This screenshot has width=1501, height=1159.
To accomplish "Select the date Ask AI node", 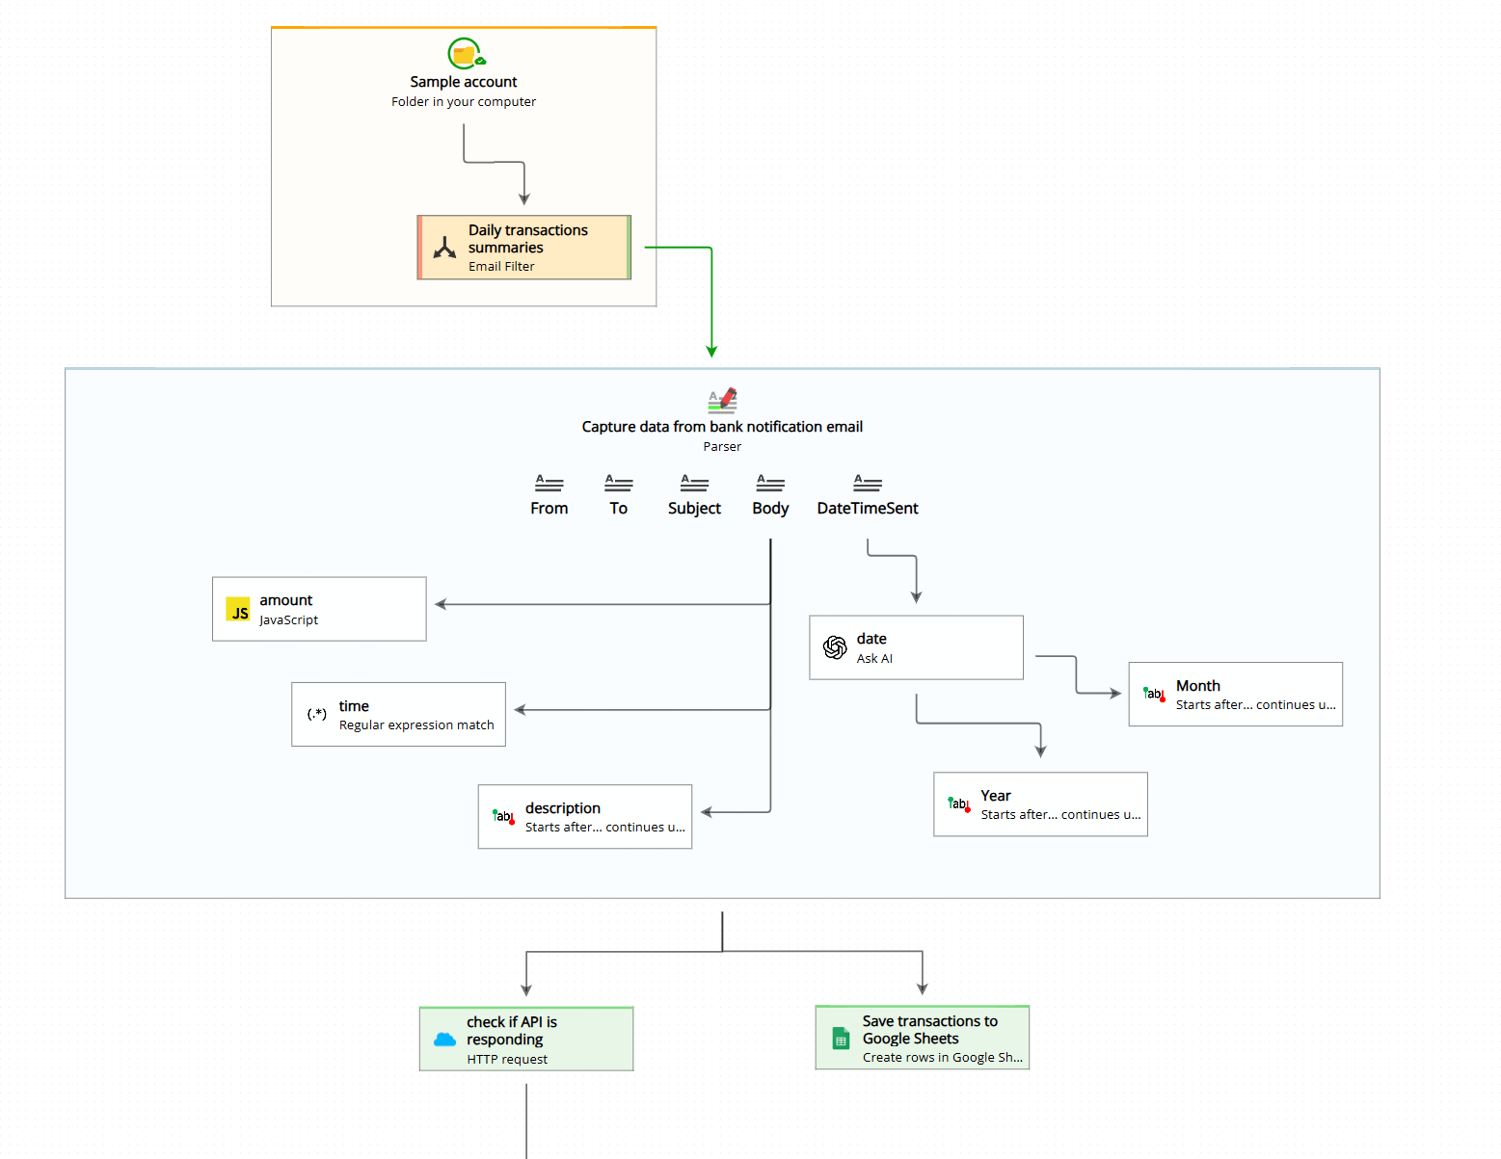I will coord(916,646).
